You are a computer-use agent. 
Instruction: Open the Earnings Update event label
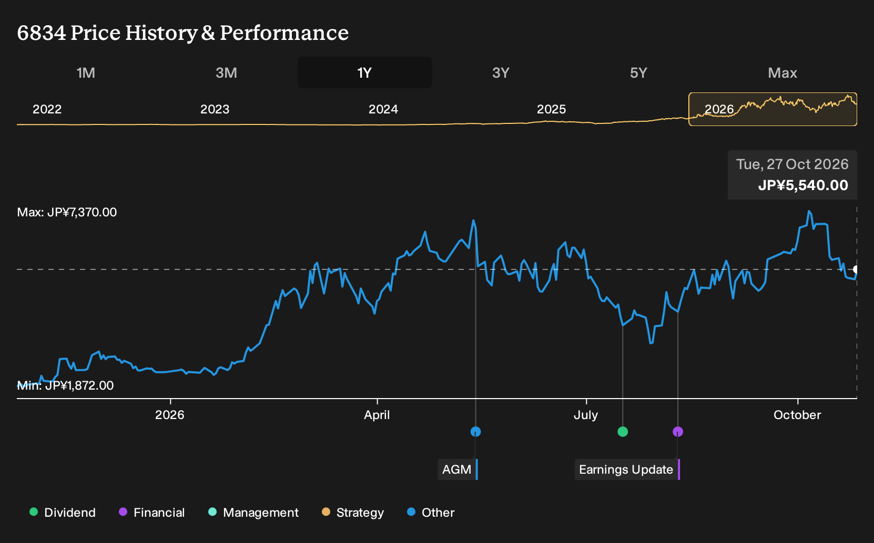point(627,469)
